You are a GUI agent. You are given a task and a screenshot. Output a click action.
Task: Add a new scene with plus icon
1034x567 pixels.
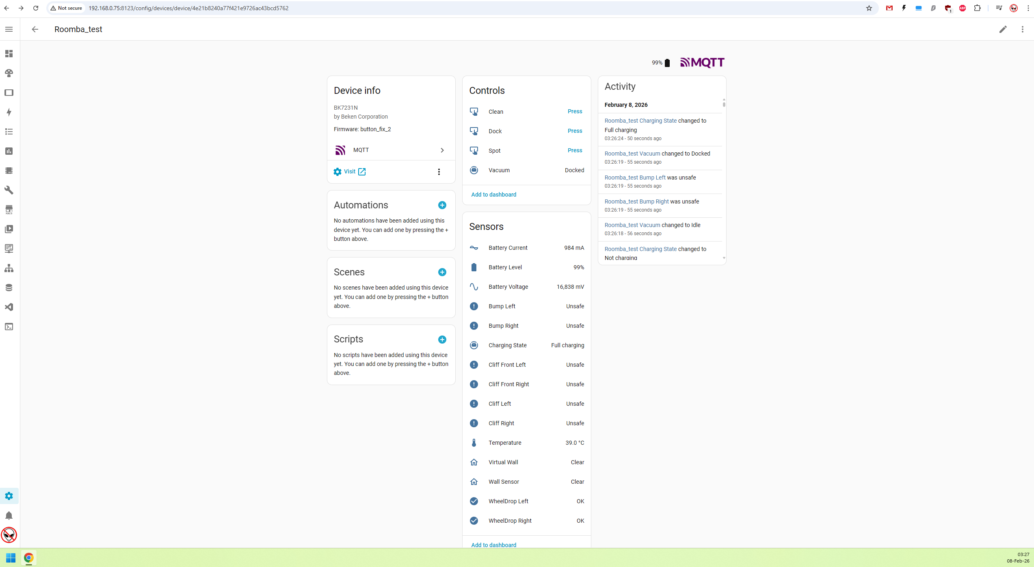pyautogui.click(x=442, y=272)
